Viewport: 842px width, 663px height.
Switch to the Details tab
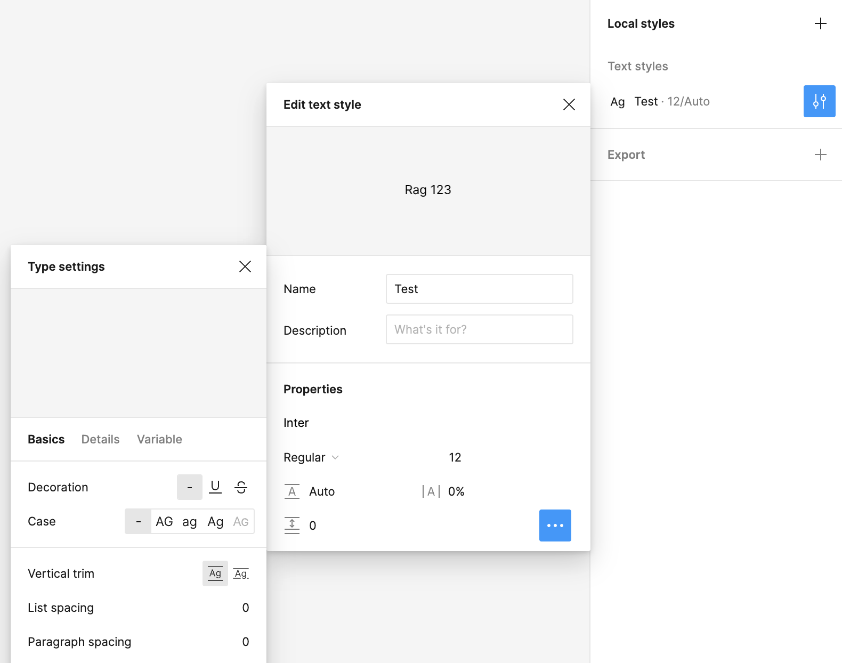pos(100,439)
